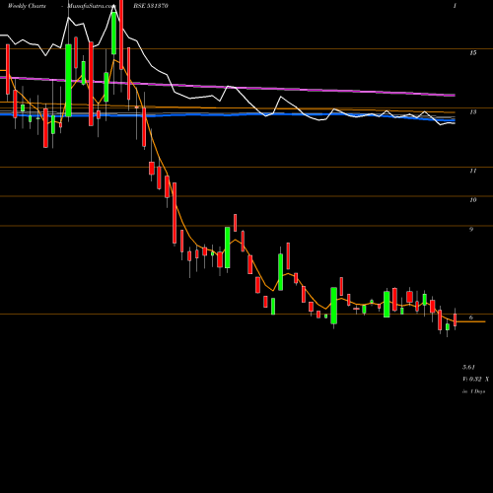Select the 9 price axis label
Image resolution: width=493 pixels, height=493 pixels.
pos(471,230)
